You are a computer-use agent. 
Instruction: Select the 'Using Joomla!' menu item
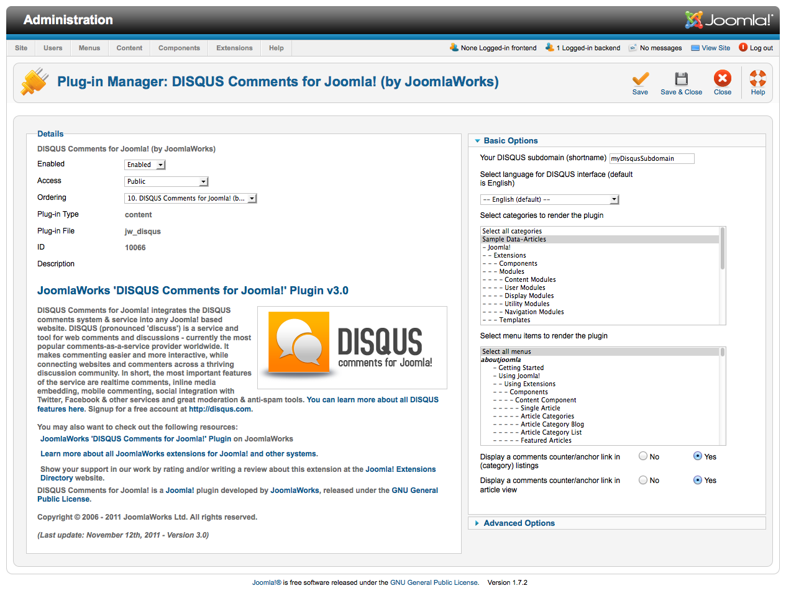[x=600, y=376]
